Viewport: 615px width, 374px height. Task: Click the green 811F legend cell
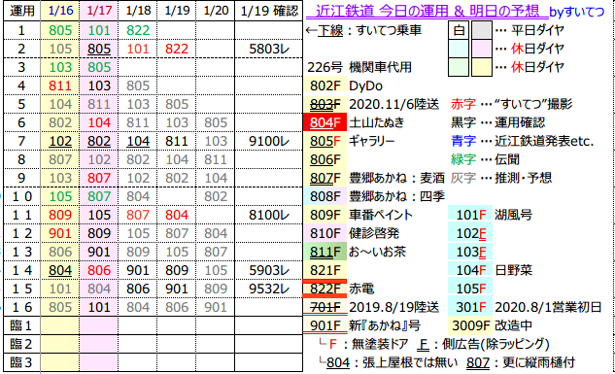click(325, 252)
